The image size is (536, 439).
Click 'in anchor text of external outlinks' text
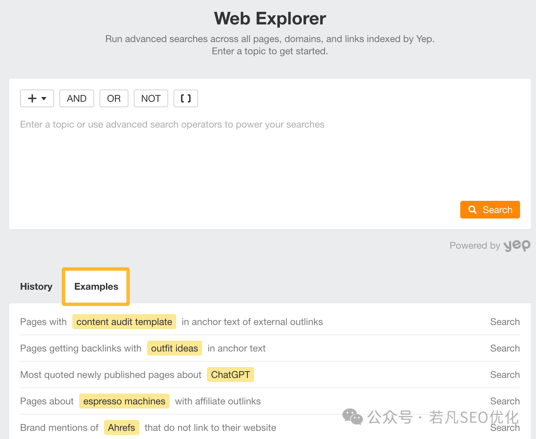coord(252,322)
